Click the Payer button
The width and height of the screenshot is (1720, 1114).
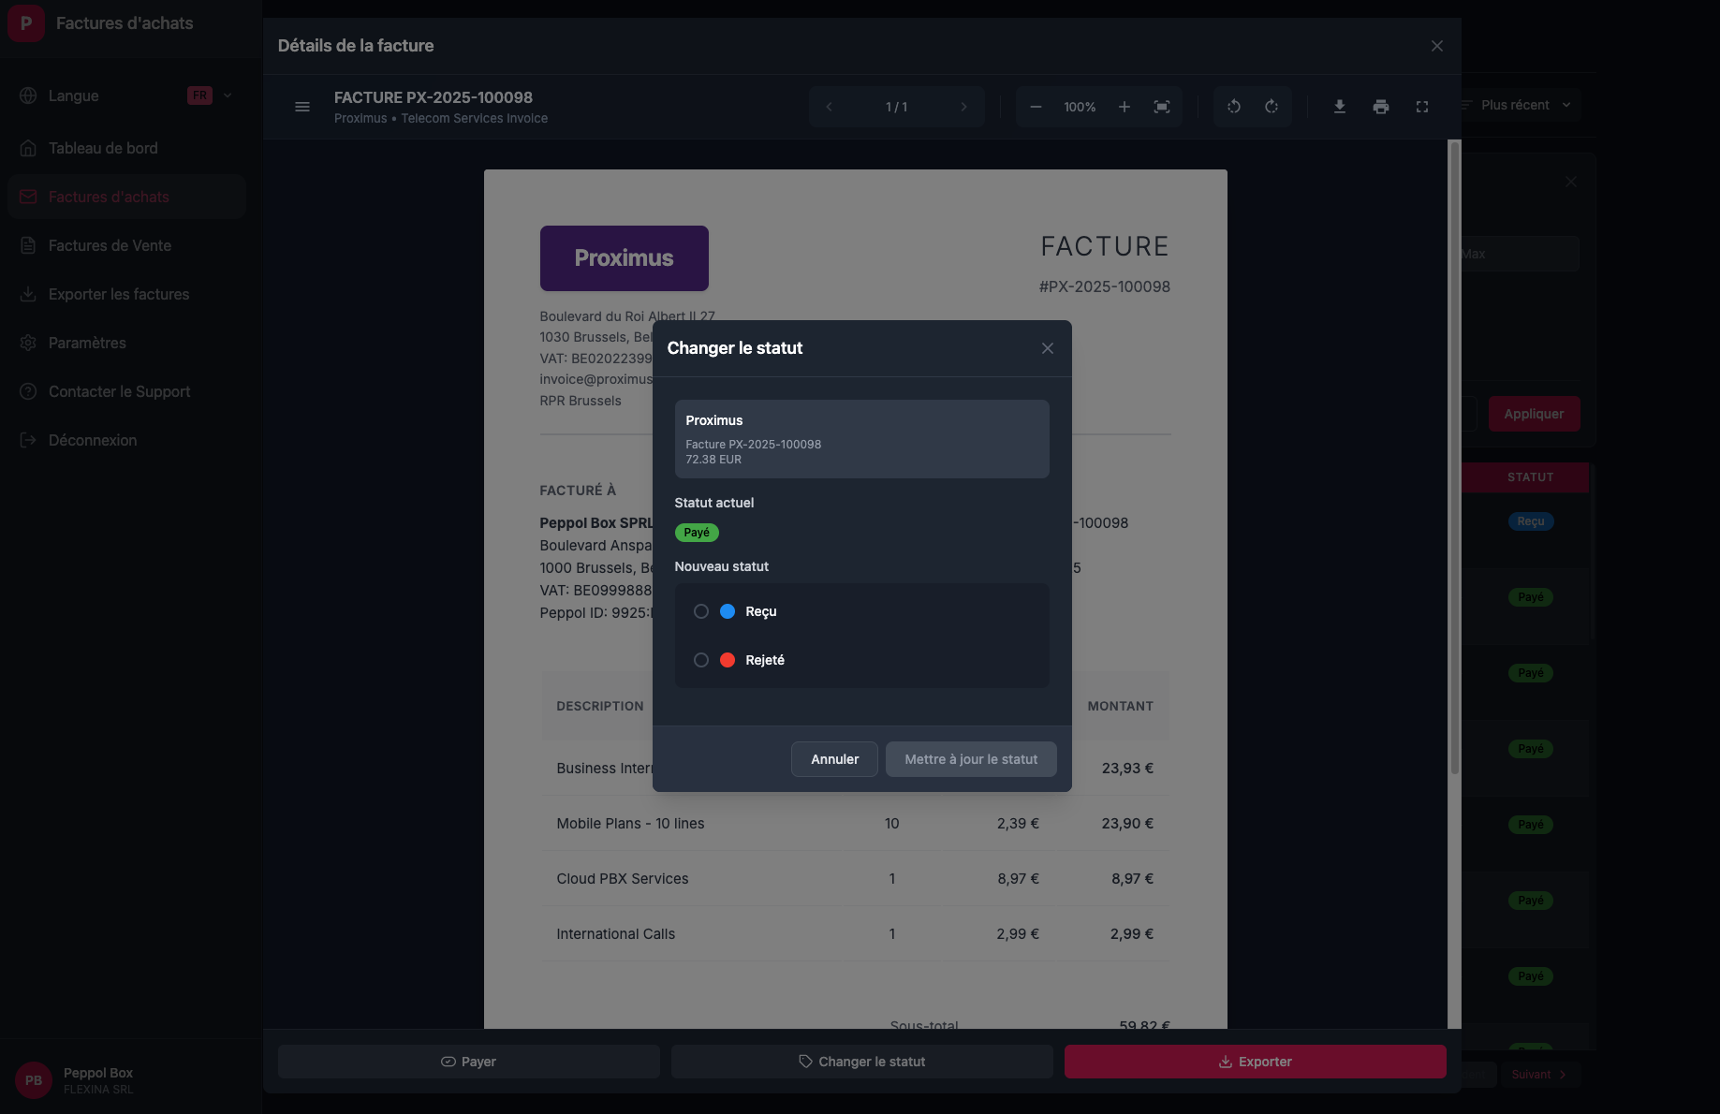coord(469,1062)
